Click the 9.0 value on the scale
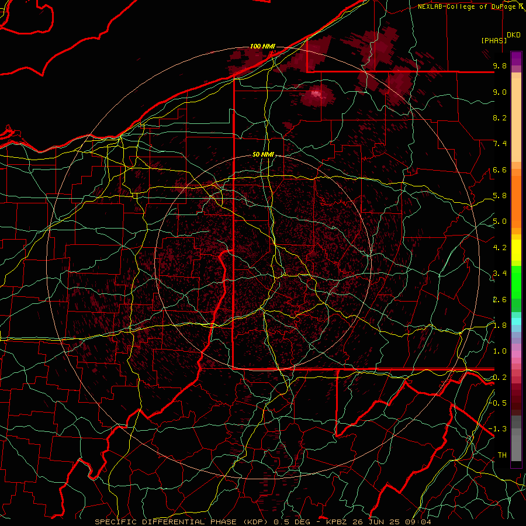The image size is (526, 526). [500, 92]
